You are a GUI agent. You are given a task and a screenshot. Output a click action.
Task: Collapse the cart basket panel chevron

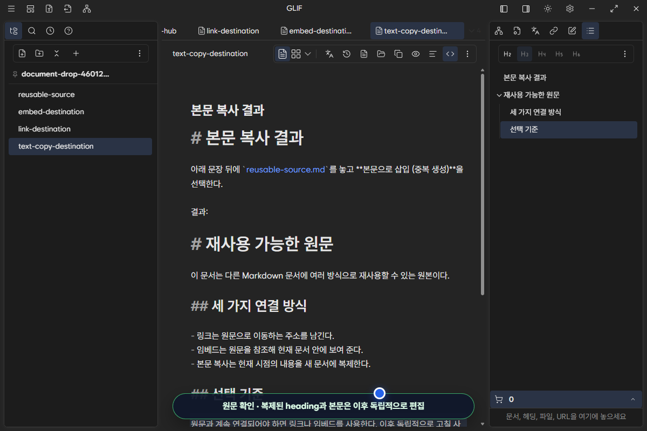[x=632, y=399]
